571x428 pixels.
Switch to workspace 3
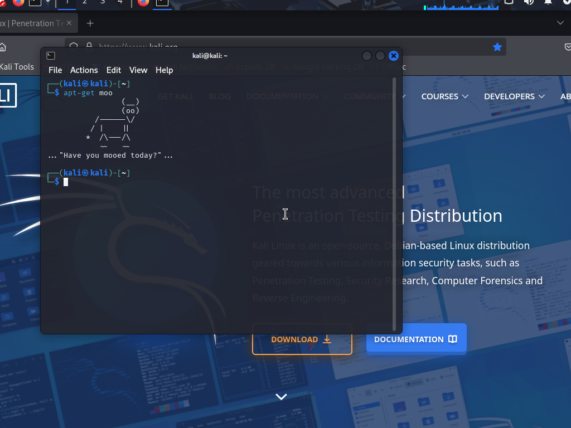tap(103, 3)
